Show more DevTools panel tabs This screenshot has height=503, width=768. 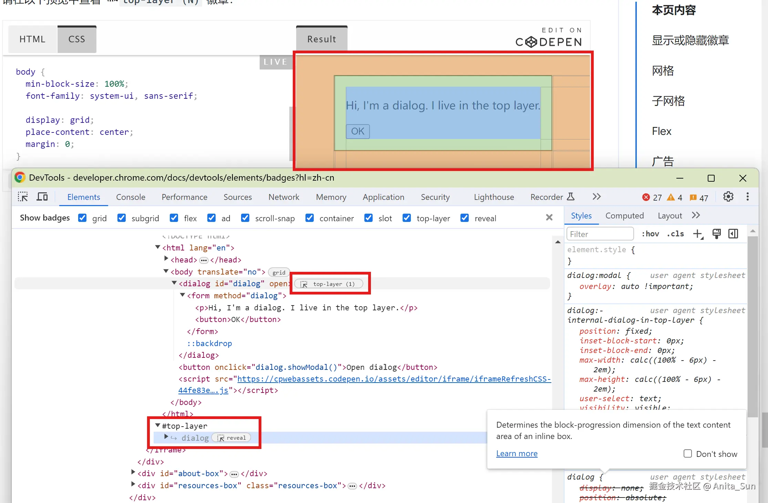coord(596,197)
